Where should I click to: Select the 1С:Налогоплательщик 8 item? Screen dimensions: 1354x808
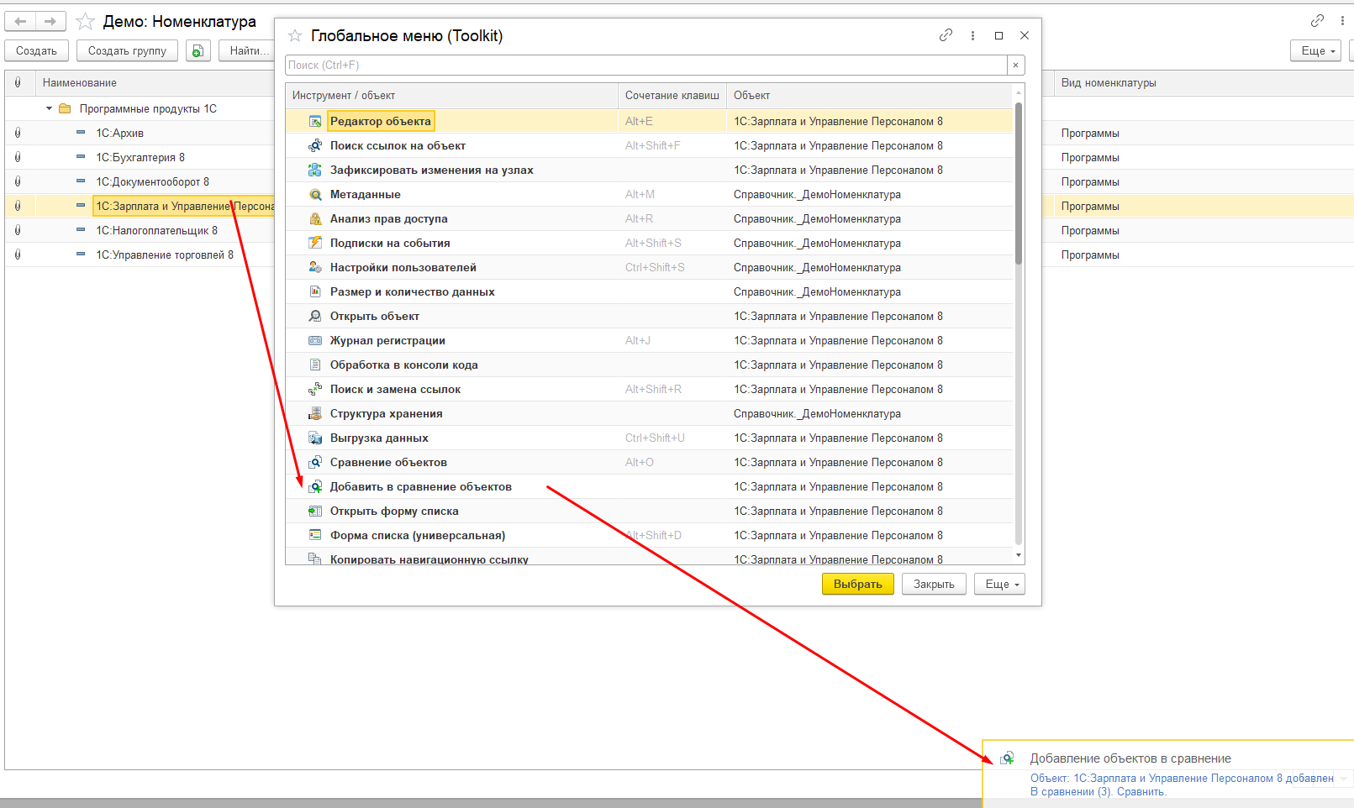point(156,231)
